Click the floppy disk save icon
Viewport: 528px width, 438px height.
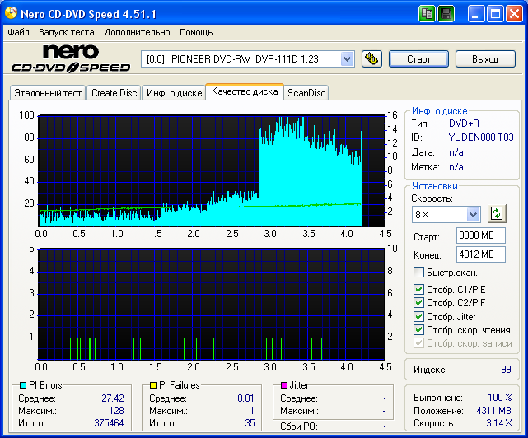(446, 14)
